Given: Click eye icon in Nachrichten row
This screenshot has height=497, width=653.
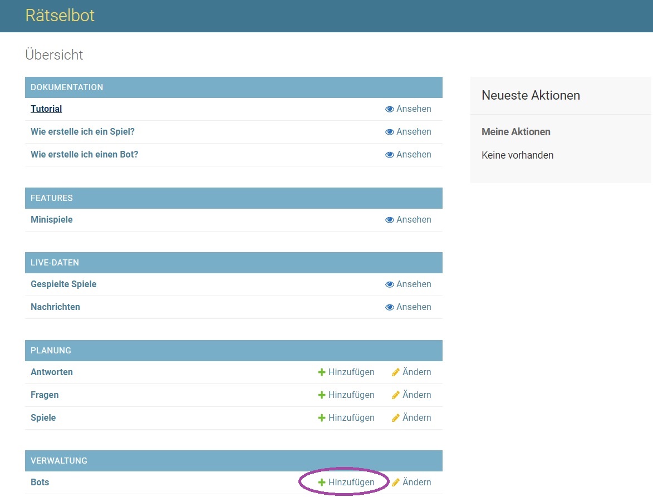Looking at the screenshot, I should coord(389,307).
